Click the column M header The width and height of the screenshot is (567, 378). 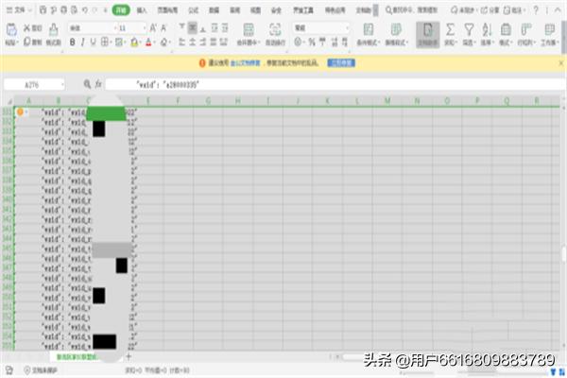[x=387, y=101]
